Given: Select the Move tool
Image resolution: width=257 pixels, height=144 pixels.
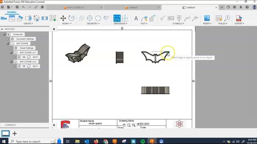Looking at the screenshot, I should (x=63, y=18).
